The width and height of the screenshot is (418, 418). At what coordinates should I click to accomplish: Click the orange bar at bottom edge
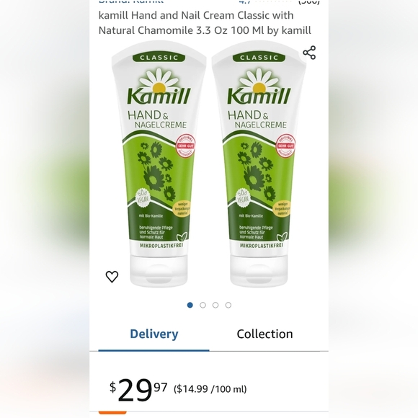pos(112,413)
